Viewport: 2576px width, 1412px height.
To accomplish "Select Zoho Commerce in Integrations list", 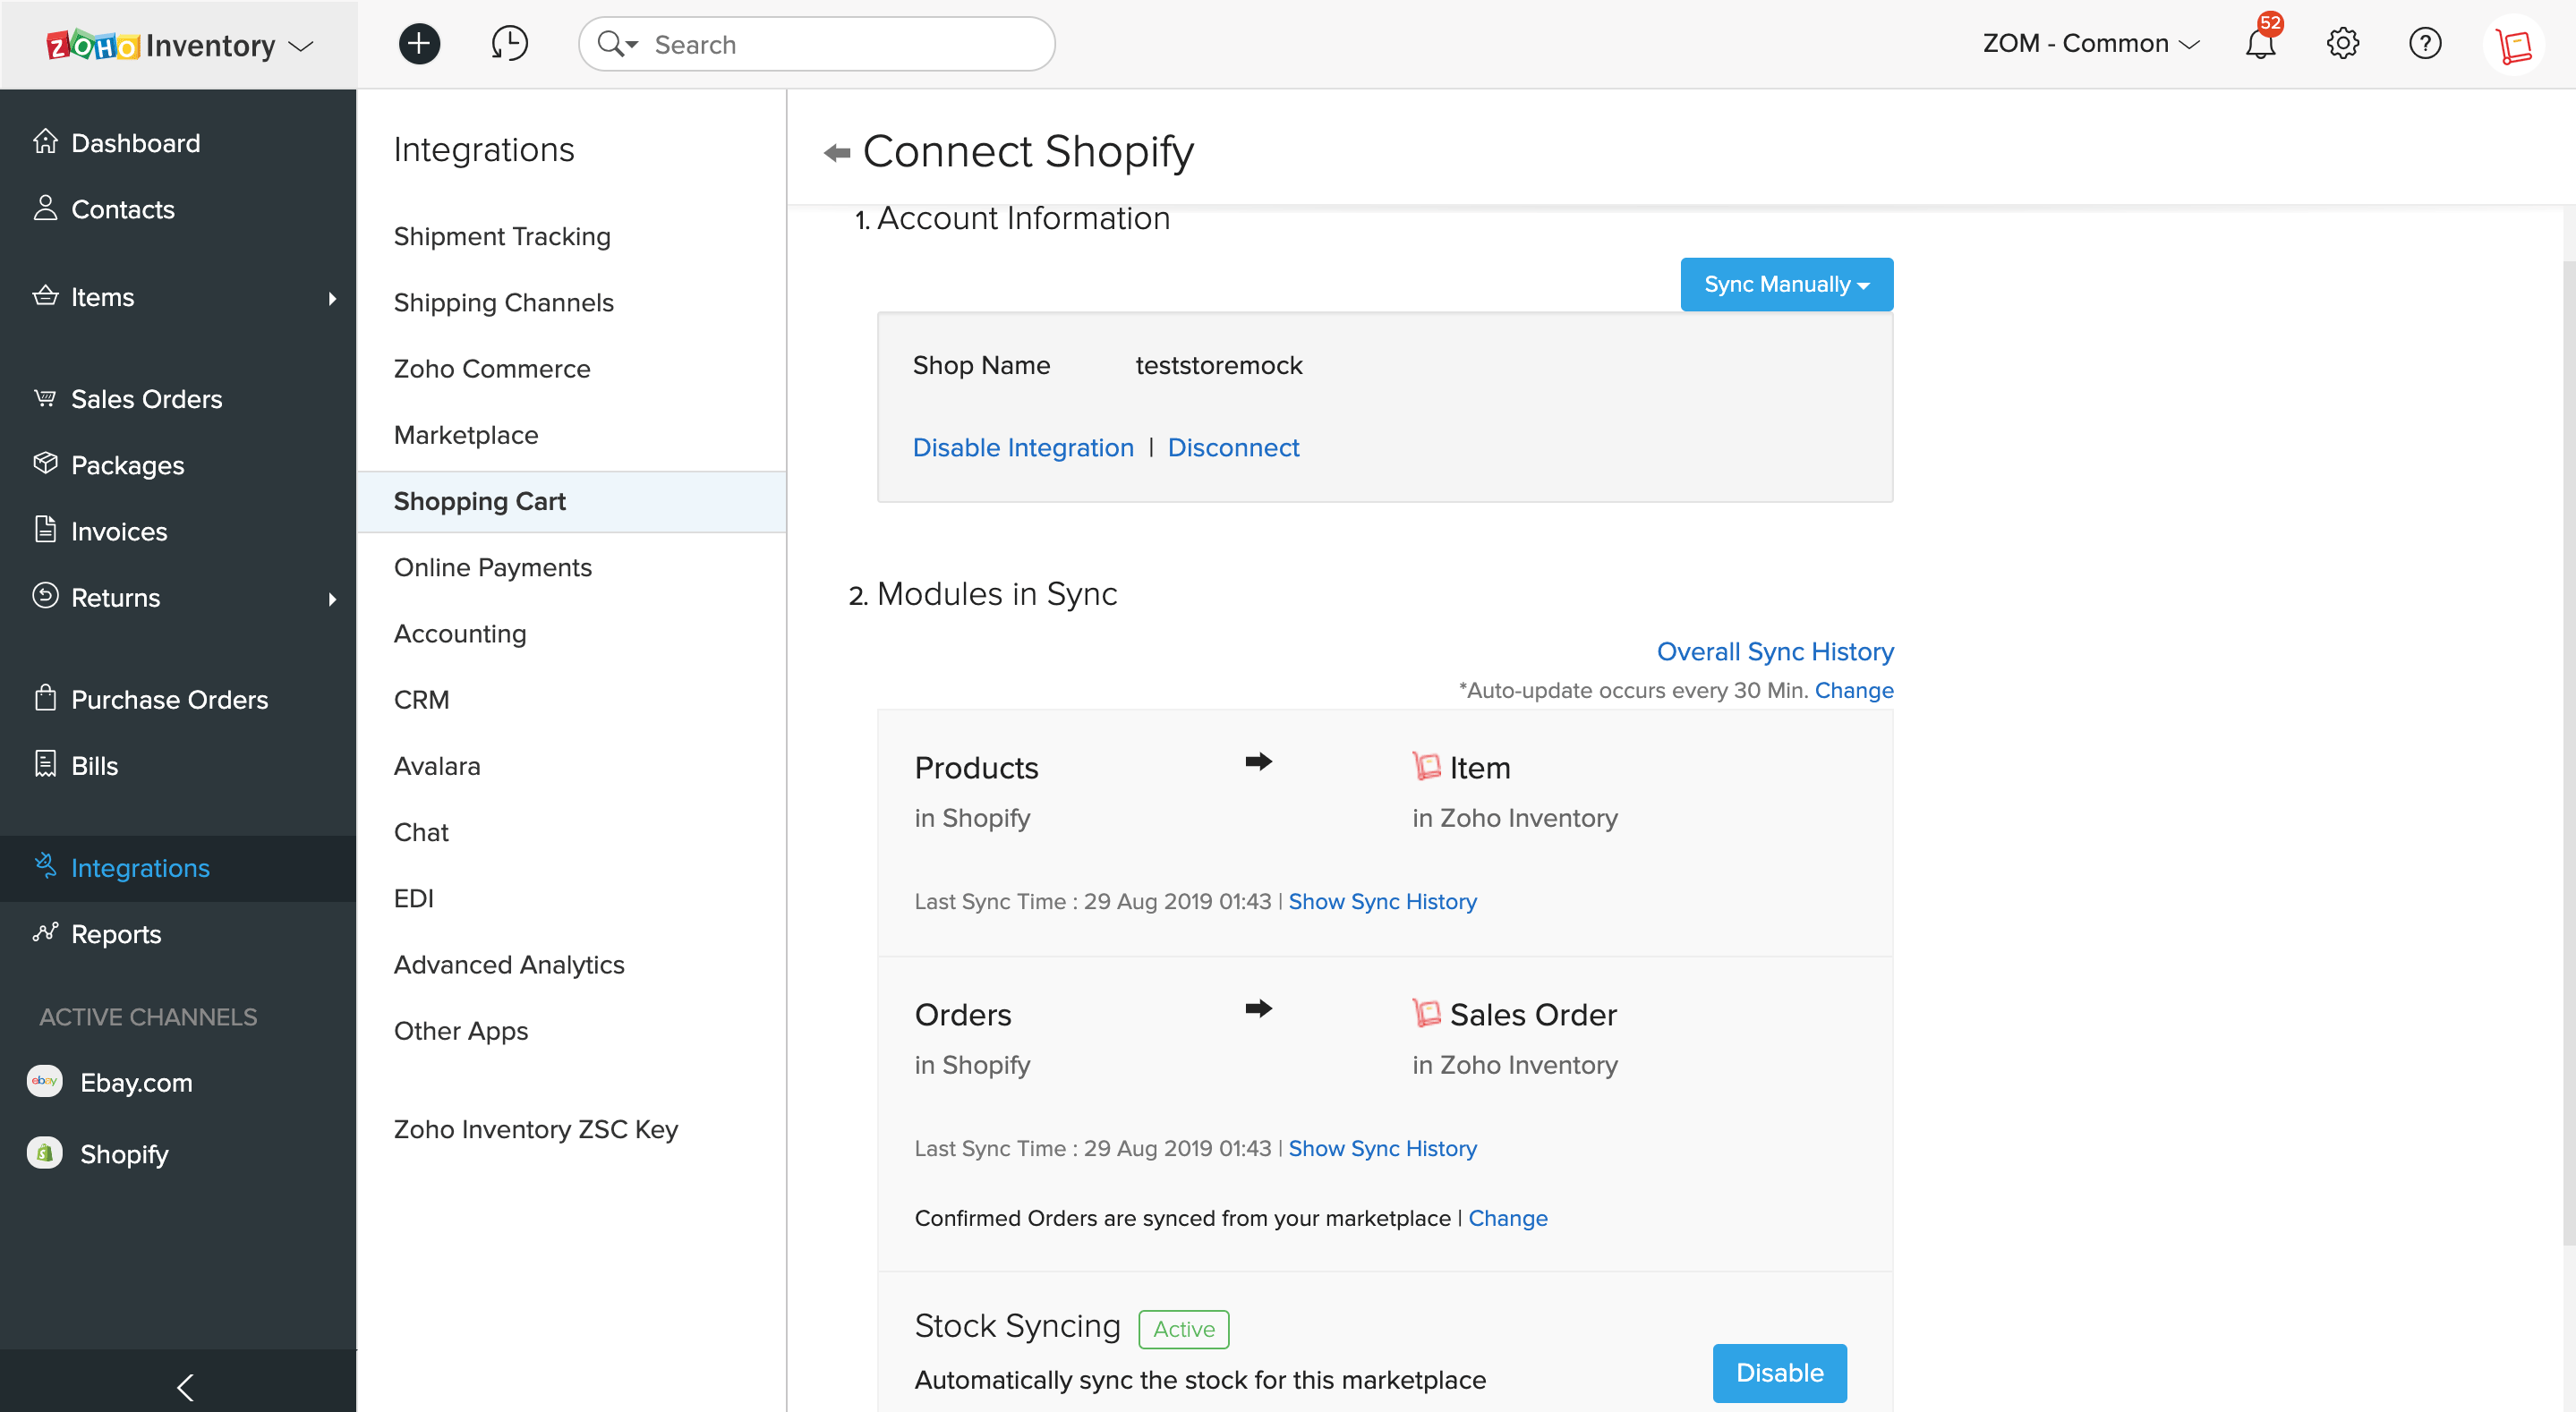I will click(492, 368).
